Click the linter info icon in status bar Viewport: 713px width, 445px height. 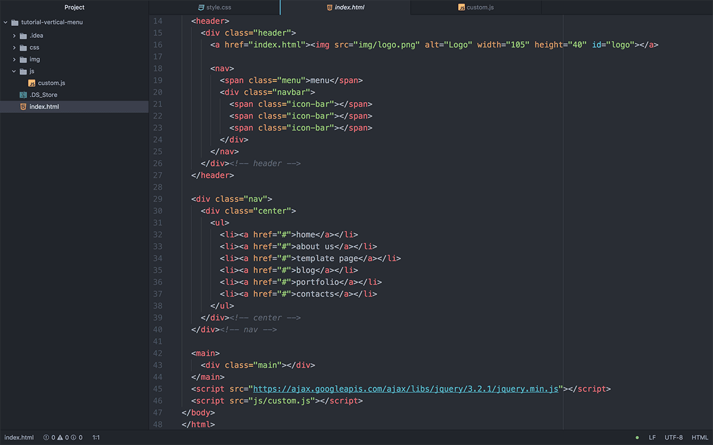[74, 437]
